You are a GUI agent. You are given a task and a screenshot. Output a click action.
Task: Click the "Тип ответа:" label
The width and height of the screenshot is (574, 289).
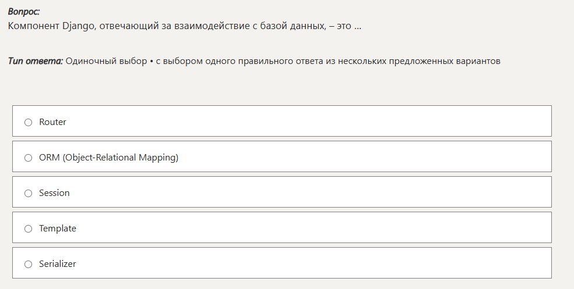coord(35,61)
